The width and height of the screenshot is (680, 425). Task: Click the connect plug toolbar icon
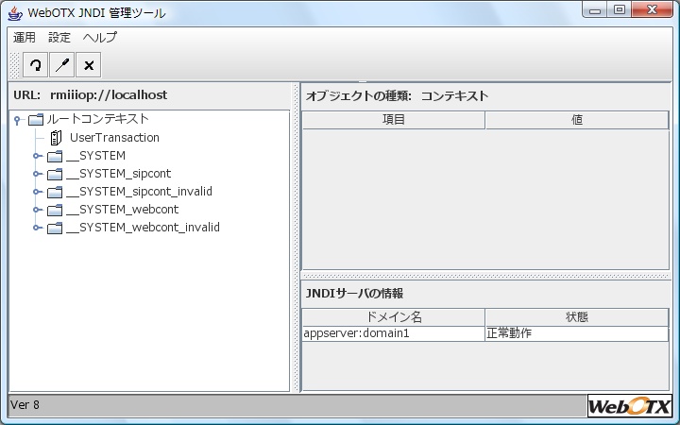[62, 65]
